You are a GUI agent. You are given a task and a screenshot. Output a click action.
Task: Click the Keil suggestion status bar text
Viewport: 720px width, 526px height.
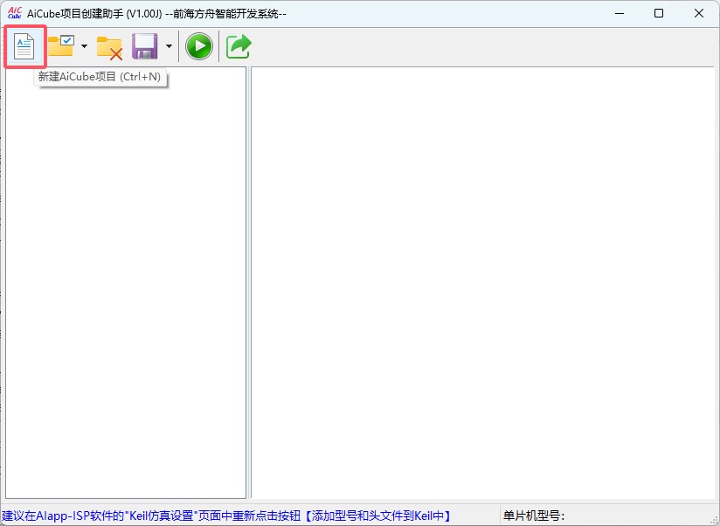(x=226, y=516)
